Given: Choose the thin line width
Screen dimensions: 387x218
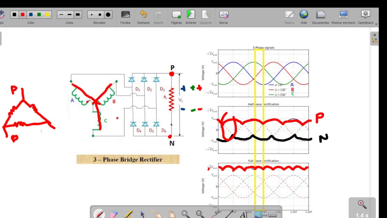Looking at the screenshot, I should [61, 15].
